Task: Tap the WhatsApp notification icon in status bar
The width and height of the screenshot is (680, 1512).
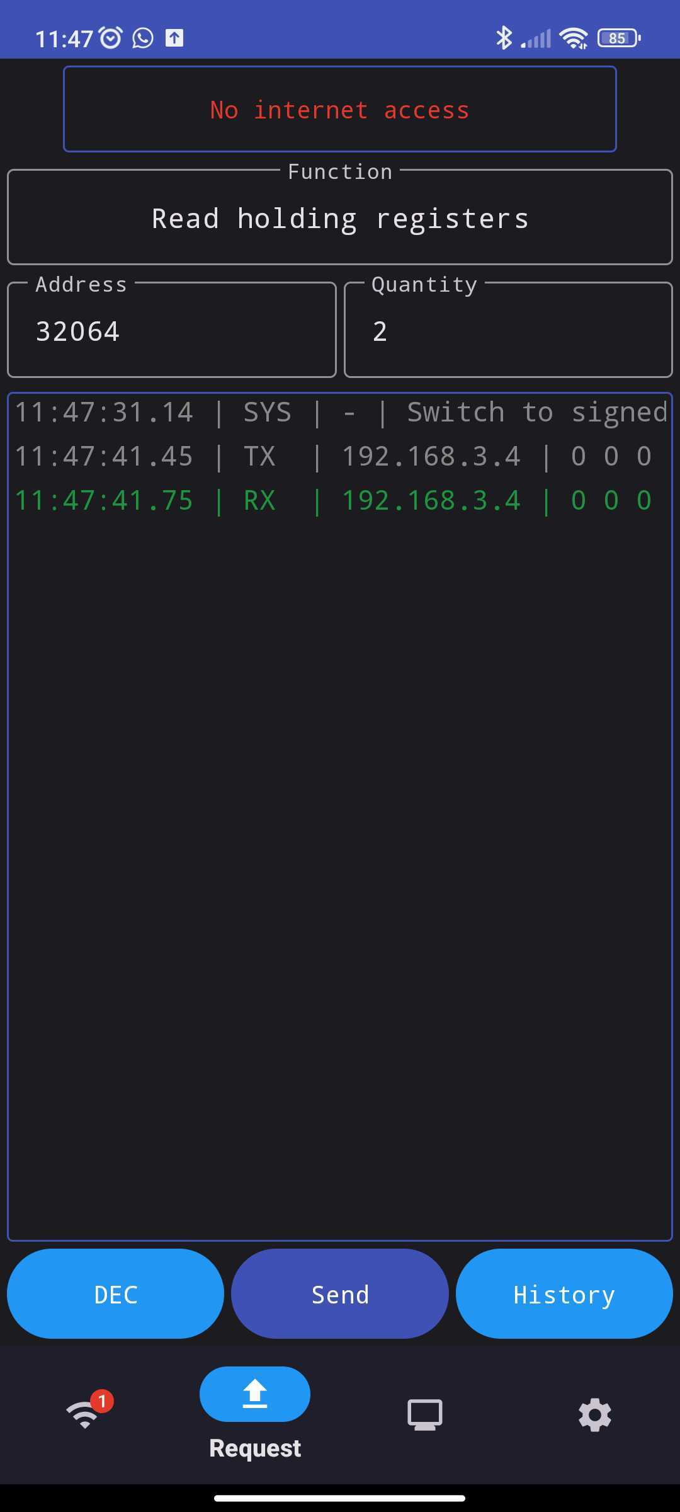Action: click(143, 38)
